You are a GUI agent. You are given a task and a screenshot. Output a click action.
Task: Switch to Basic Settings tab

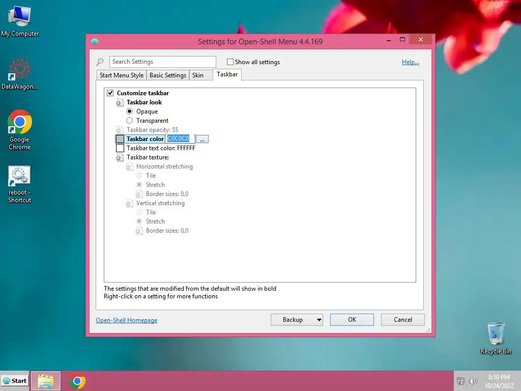pos(168,75)
